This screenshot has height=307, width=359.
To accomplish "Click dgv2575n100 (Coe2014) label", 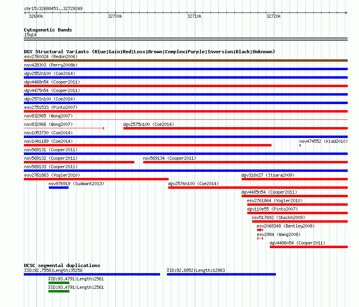I will [148, 124].
